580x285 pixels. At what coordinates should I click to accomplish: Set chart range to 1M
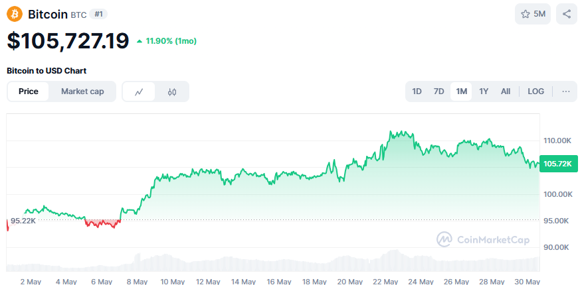coord(461,91)
